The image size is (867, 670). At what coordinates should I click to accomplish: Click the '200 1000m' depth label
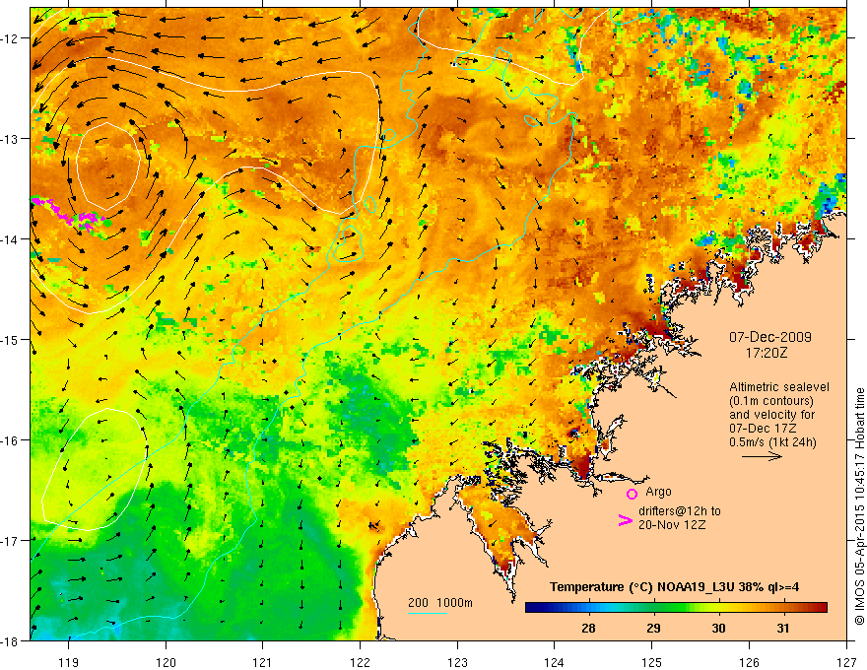(440, 603)
